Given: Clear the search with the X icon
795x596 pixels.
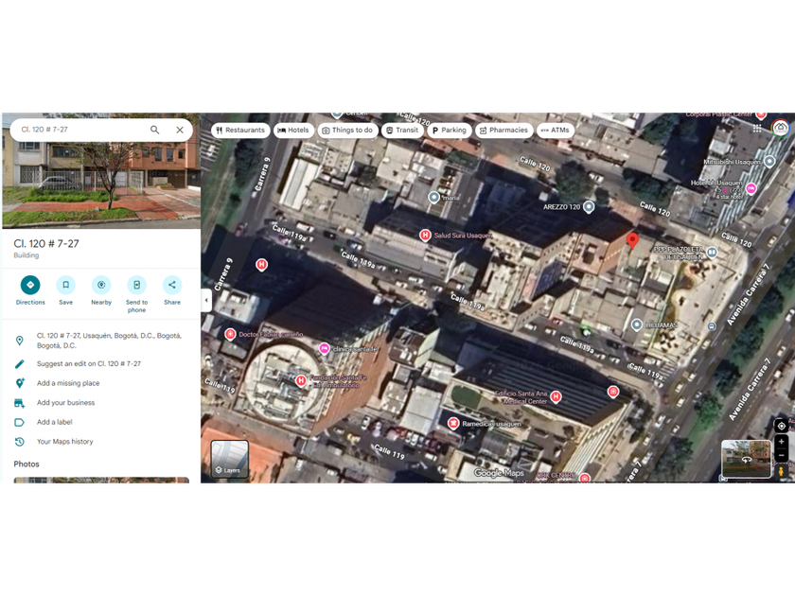Looking at the screenshot, I should [x=180, y=130].
